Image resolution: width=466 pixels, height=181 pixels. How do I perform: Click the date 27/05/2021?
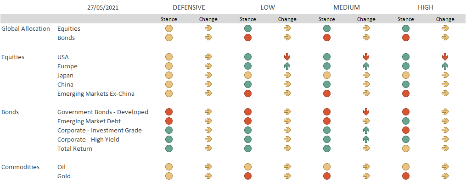(103, 8)
